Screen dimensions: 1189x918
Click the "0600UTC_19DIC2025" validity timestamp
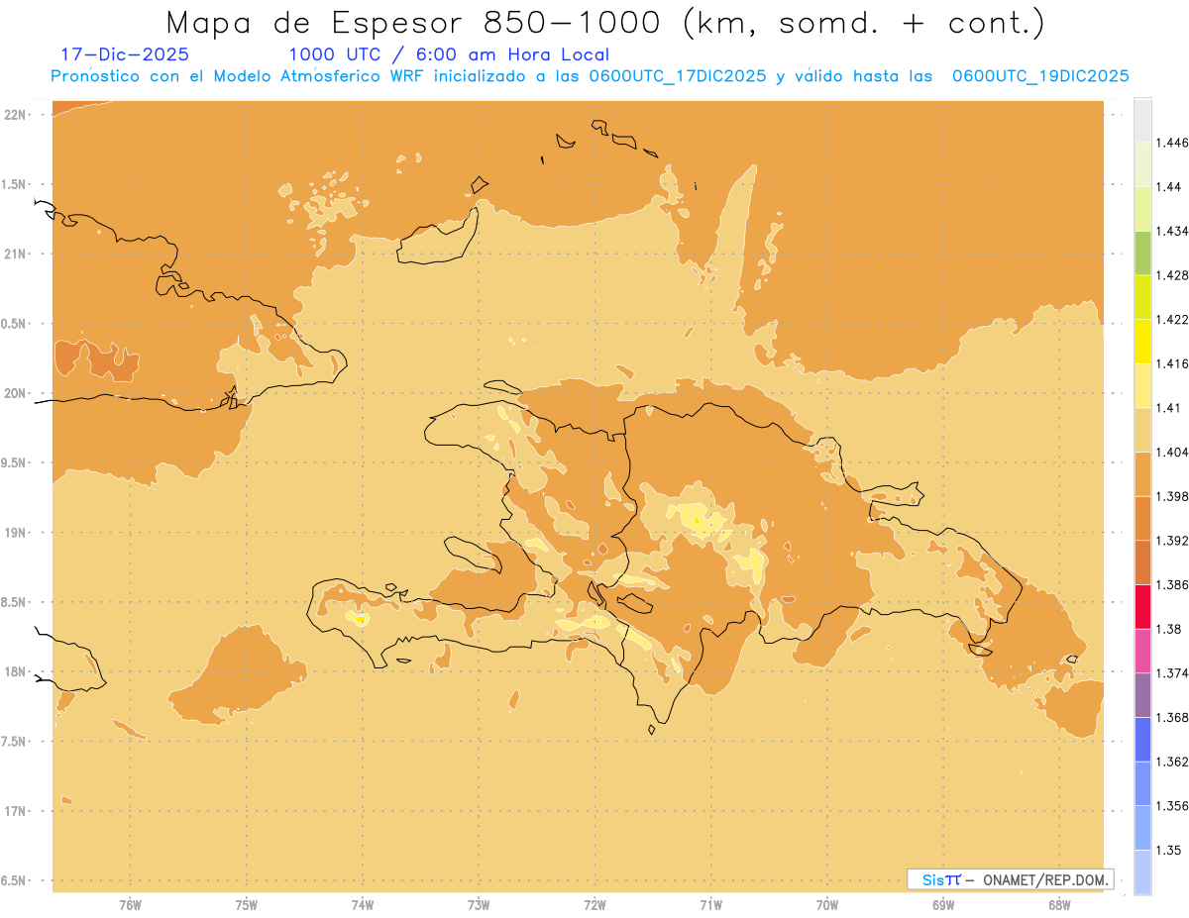tap(1041, 76)
